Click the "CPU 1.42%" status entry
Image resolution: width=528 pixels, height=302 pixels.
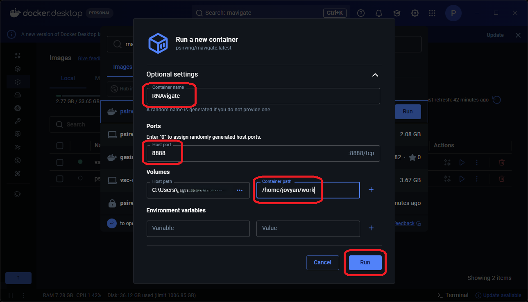[88, 295]
